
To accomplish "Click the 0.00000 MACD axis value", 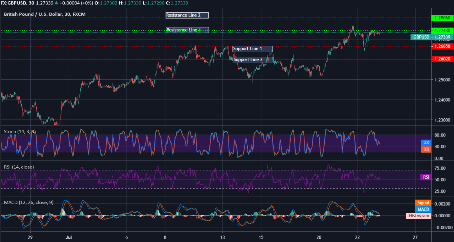I will click(x=442, y=216).
